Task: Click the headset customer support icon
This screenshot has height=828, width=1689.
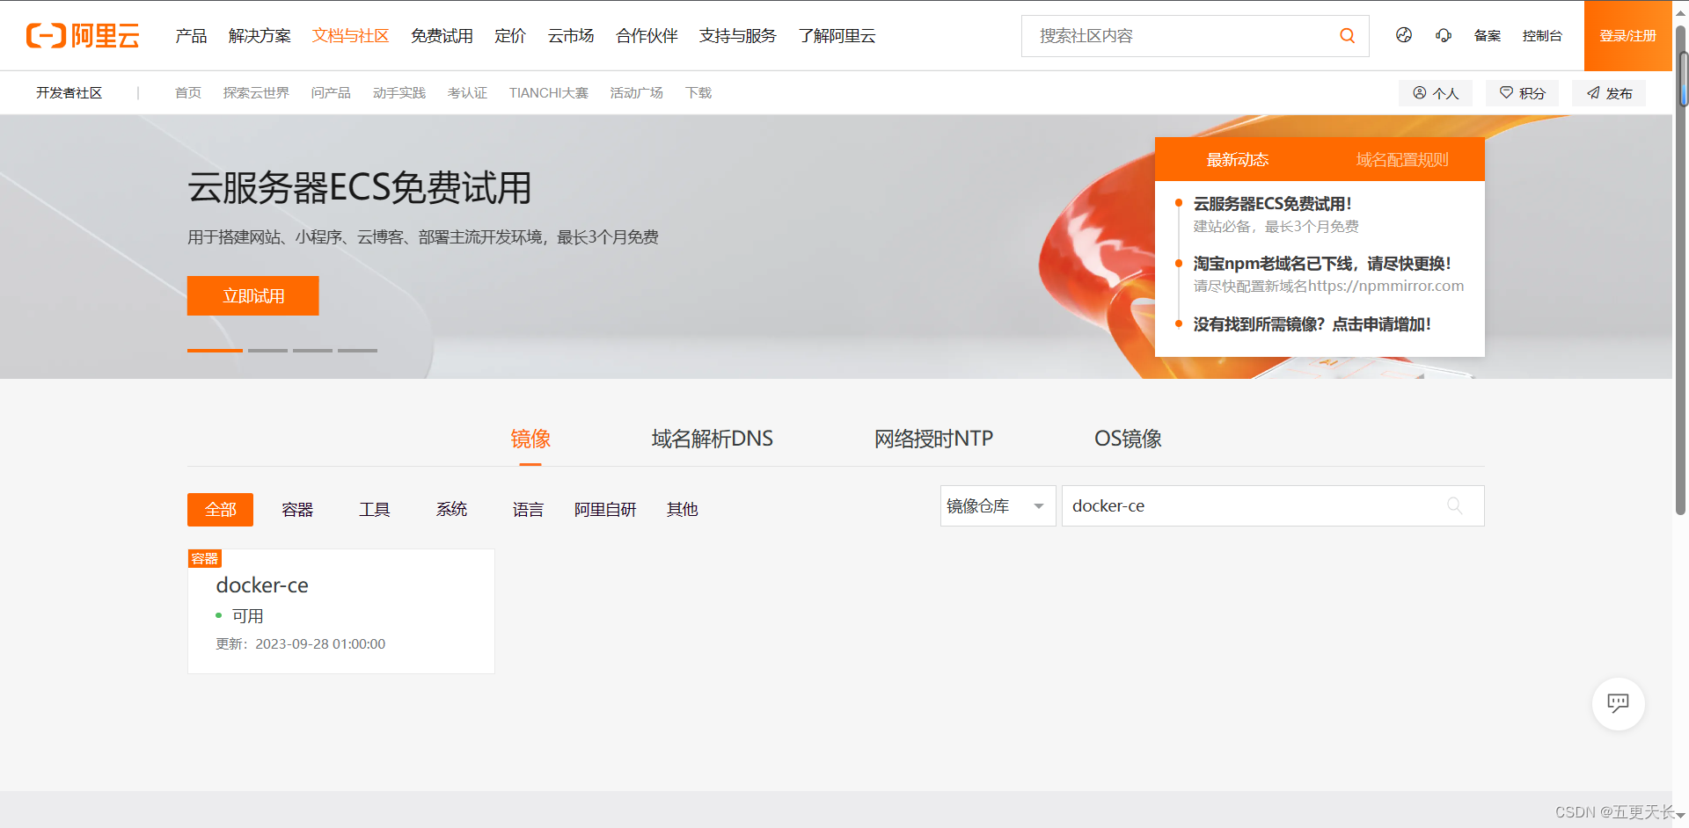Action: point(1444,35)
